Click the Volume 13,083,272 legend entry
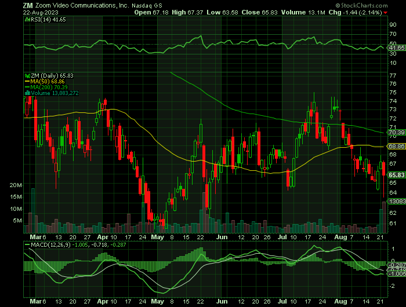Screen dimensions: 406x307 click(x=55, y=93)
